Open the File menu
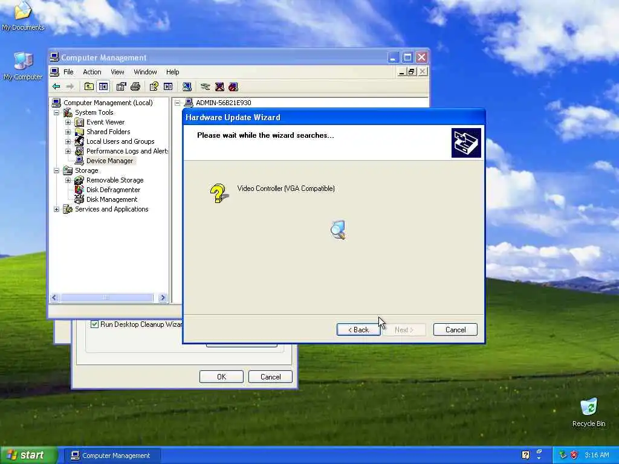Image resolution: width=619 pixels, height=464 pixels. (x=68, y=72)
